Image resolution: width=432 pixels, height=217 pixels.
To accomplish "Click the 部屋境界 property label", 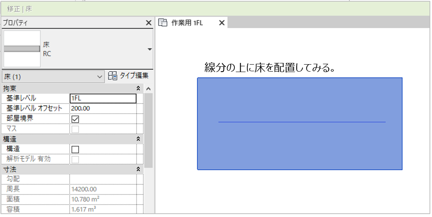I will (20, 118).
